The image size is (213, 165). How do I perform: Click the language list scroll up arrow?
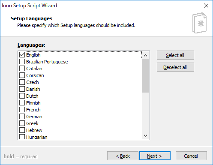(x=146, y=55)
